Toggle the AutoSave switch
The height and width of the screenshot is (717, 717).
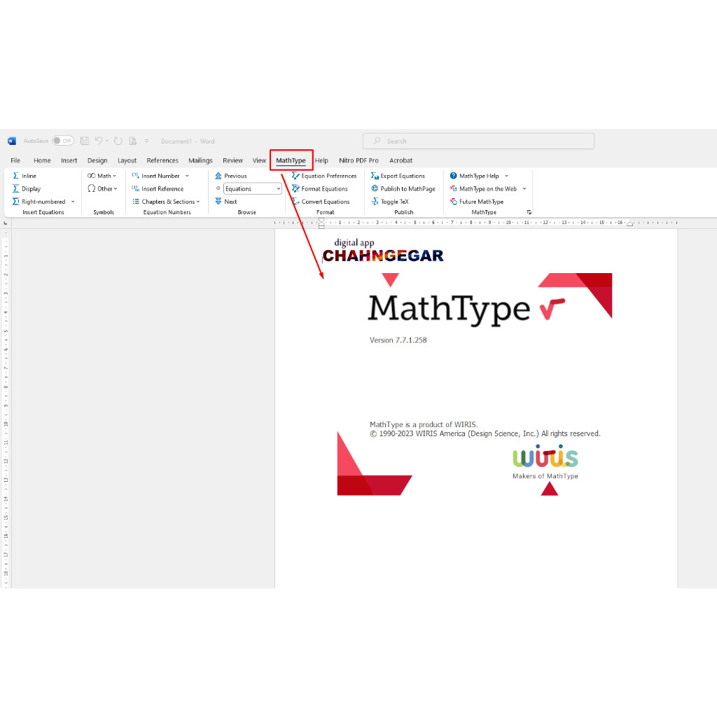point(63,141)
